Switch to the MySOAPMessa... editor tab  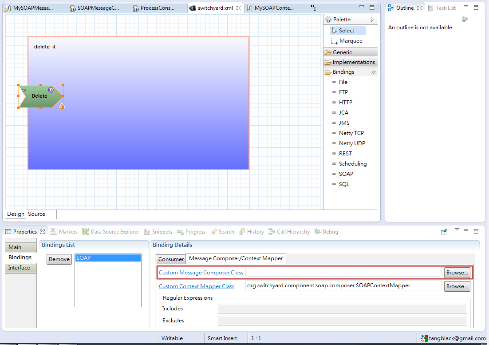[x=30, y=8]
